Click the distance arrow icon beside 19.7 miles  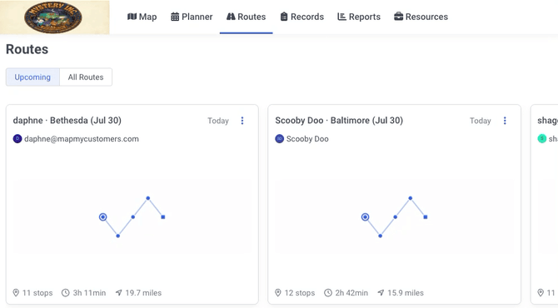(x=119, y=293)
